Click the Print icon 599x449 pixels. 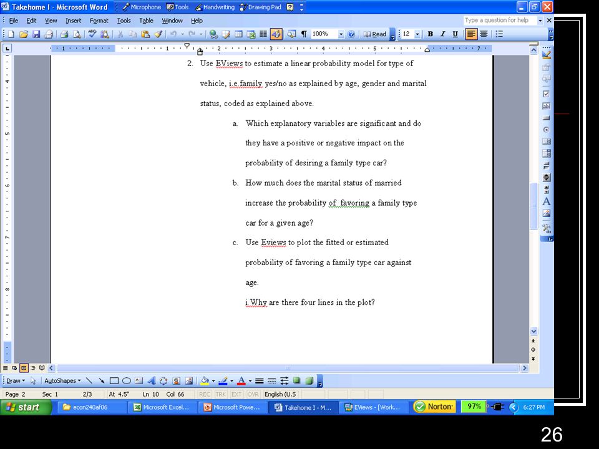(x=64, y=34)
